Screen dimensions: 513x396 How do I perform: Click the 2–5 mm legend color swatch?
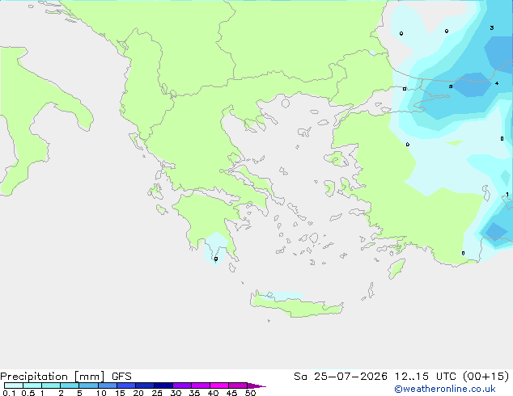[x=70, y=385]
